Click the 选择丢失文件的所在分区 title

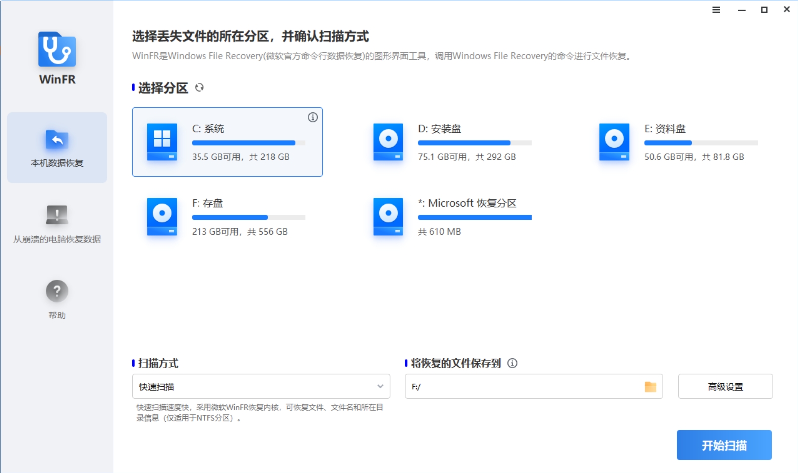tap(250, 36)
